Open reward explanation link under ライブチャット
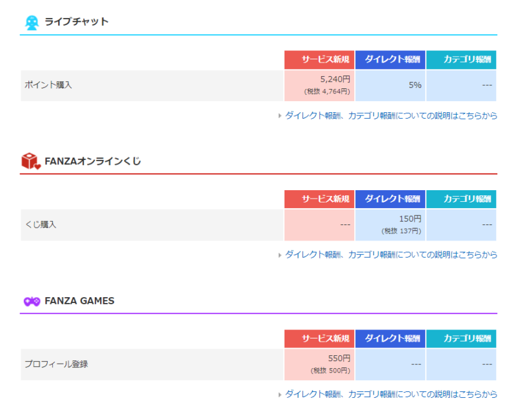 click(x=391, y=116)
